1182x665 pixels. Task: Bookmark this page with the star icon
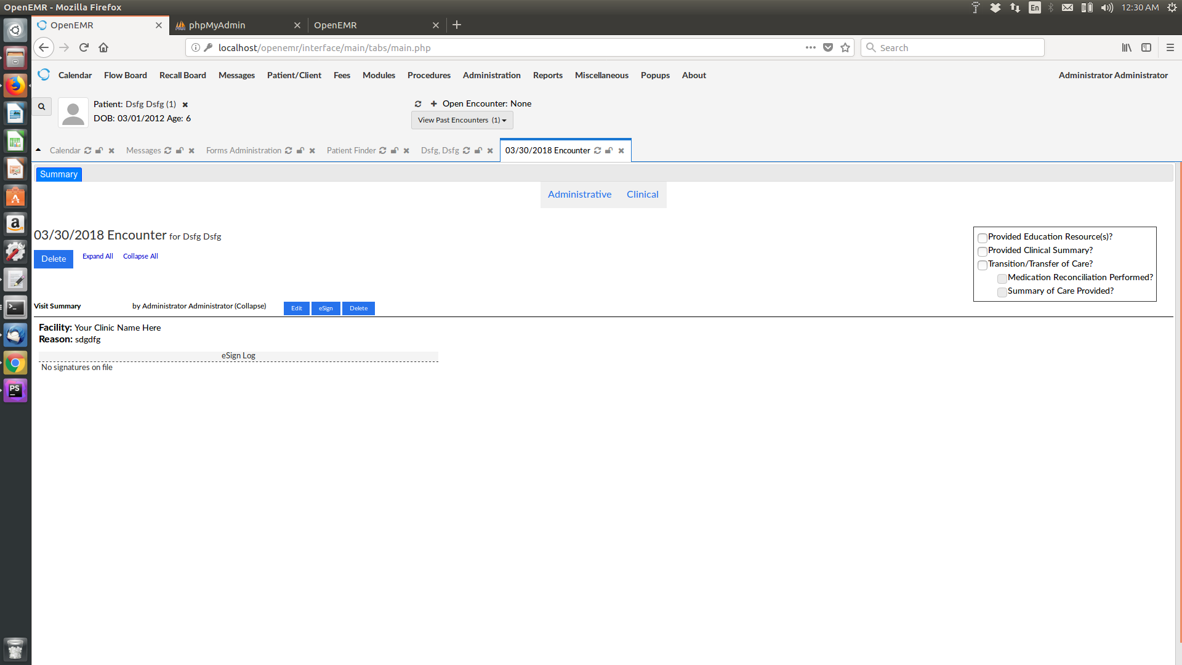tap(845, 47)
